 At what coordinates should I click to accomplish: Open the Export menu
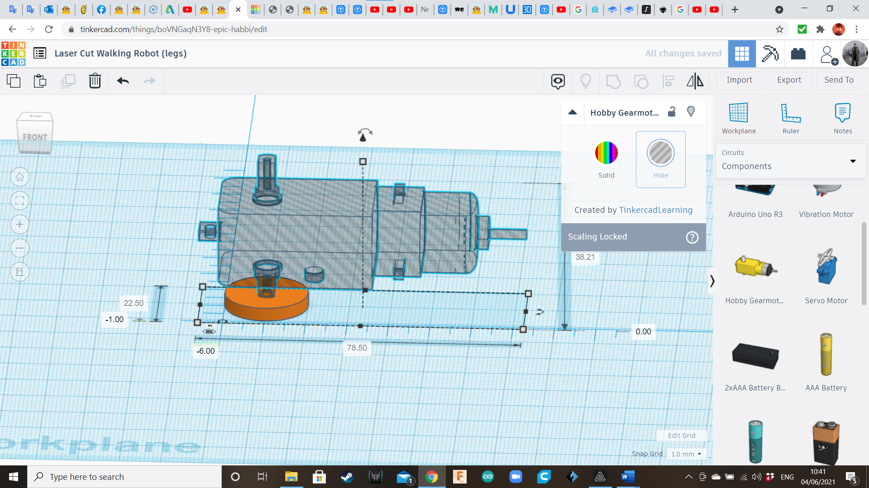pyautogui.click(x=788, y=79)
